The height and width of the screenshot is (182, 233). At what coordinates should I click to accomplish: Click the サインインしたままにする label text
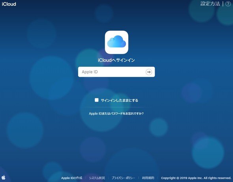pos(120,100)
